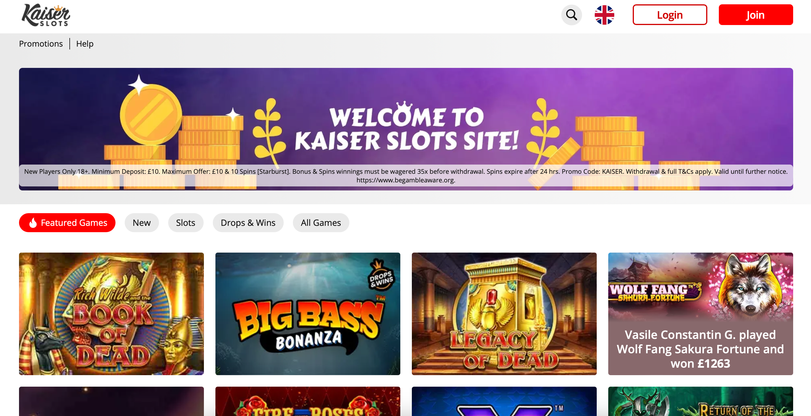
Task: Click the Welcome to Kaiser Slots banner
Action: (406, 129)
